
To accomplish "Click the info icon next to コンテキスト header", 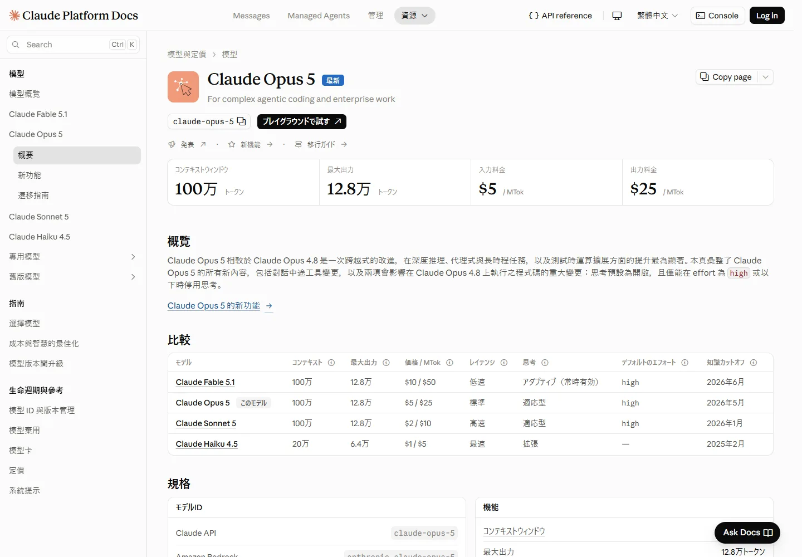I will (331, 363).
